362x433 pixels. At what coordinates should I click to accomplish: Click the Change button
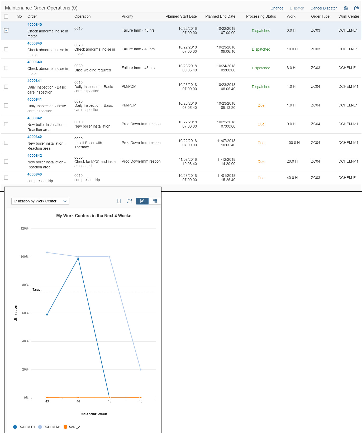coord(277,8)
